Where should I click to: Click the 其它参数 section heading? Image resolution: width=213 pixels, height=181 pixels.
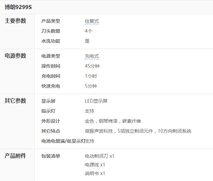click(15, 101)
